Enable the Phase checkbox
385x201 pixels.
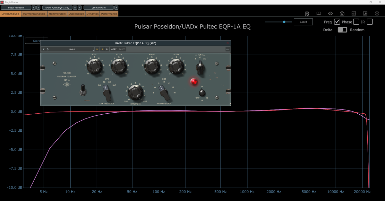coord(356,22)
